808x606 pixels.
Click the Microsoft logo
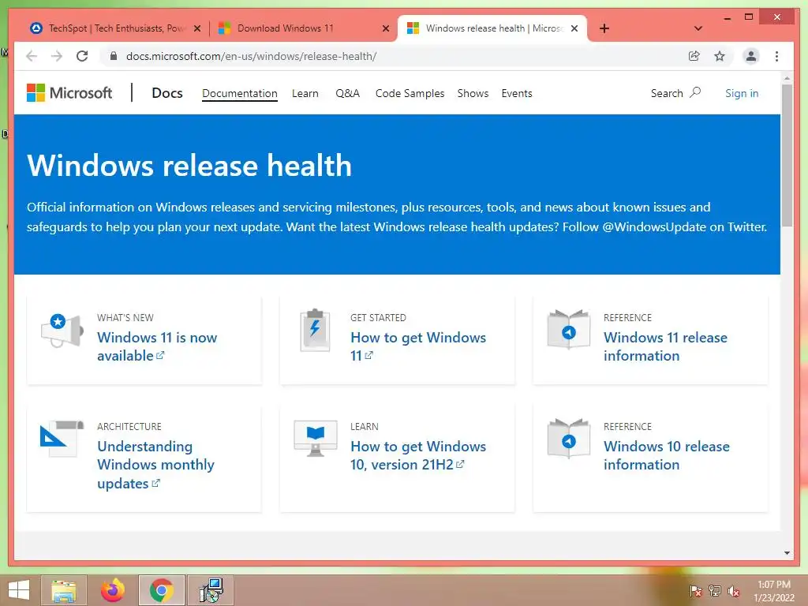click(x=69, y=93)
